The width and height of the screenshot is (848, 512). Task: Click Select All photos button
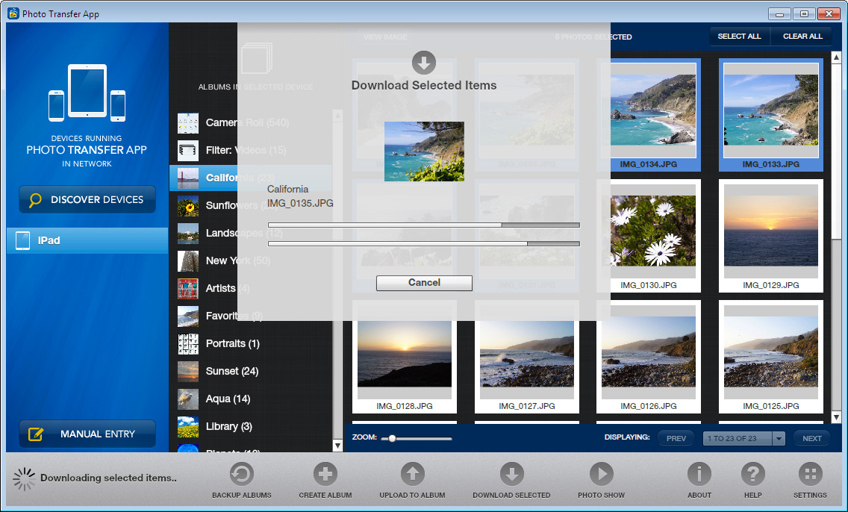pos(739,37)
